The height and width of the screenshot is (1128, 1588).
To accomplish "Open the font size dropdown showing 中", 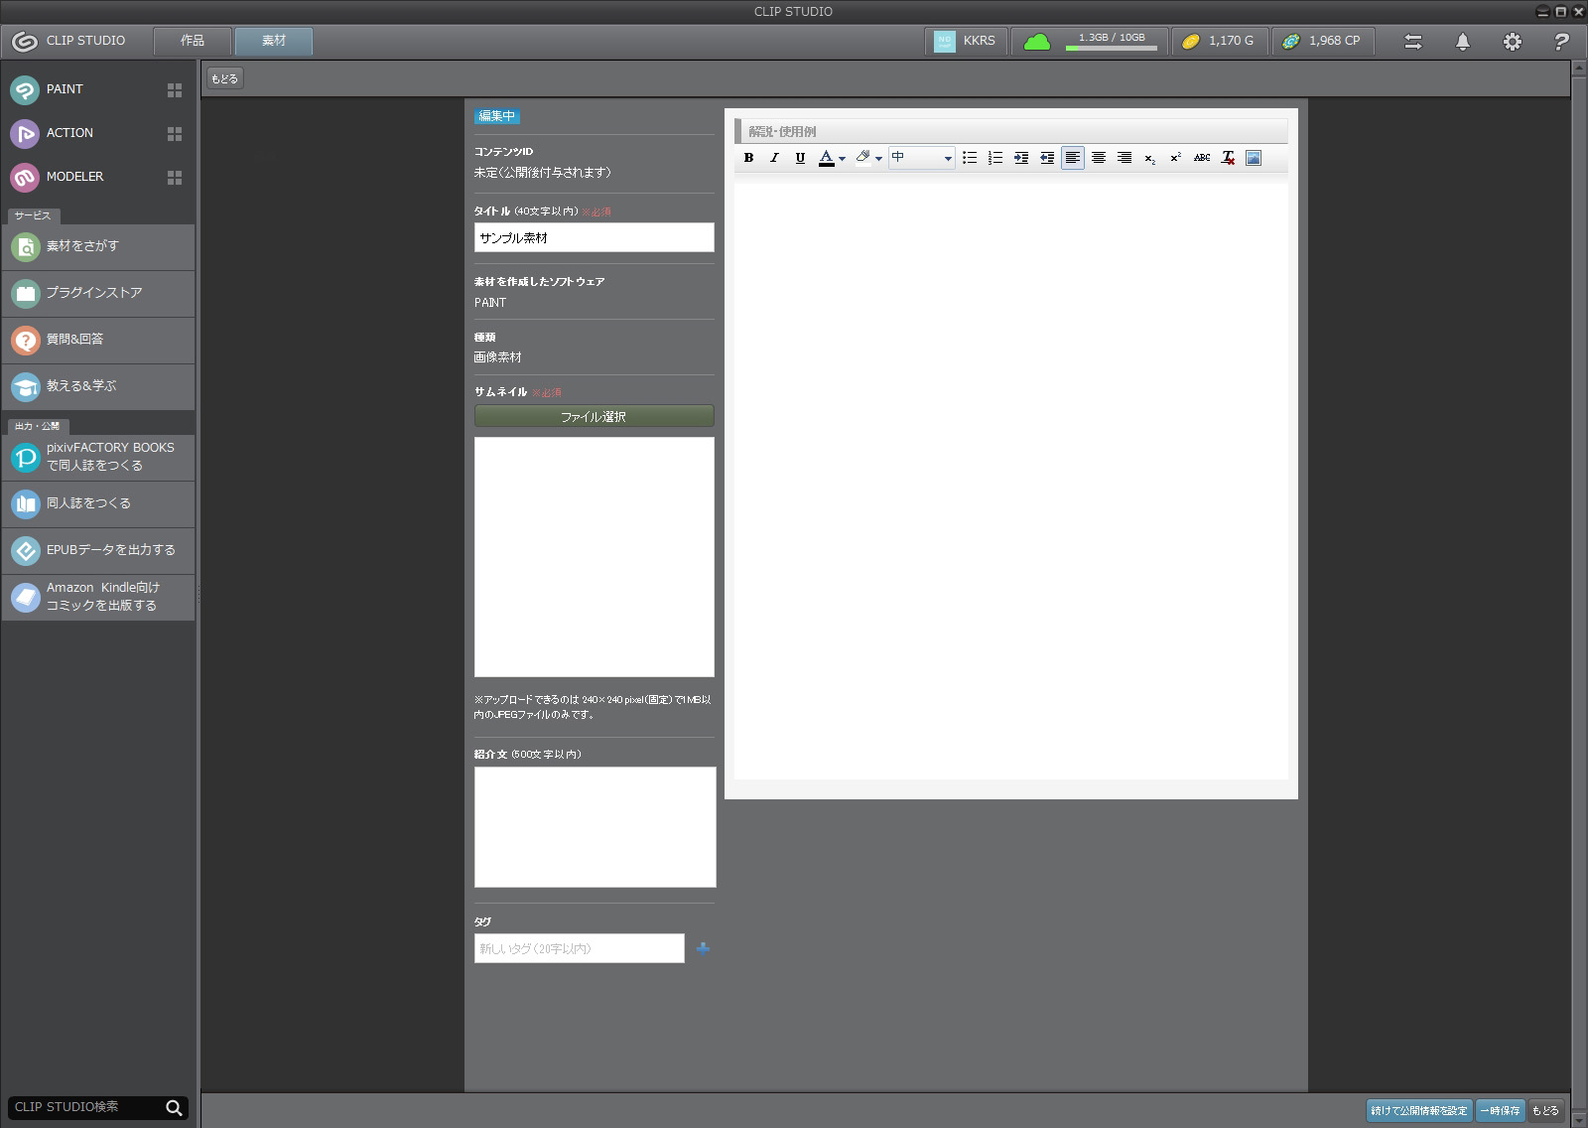I will coord(921,158).
